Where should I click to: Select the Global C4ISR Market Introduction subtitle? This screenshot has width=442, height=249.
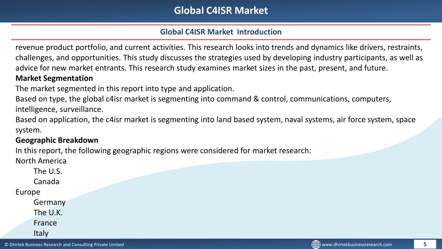[221, 32]
